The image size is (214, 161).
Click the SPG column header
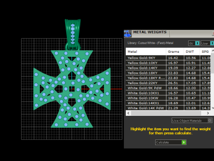click(205, 51)
